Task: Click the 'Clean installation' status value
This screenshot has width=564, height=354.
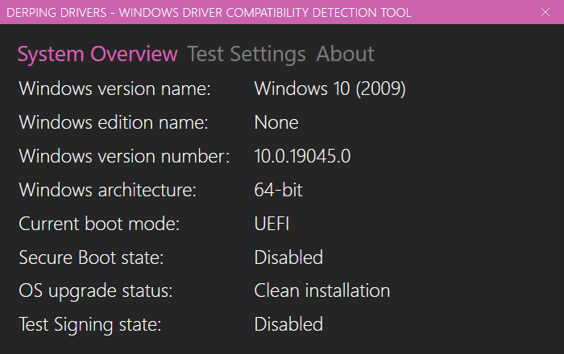Action: tap(322, 290)
